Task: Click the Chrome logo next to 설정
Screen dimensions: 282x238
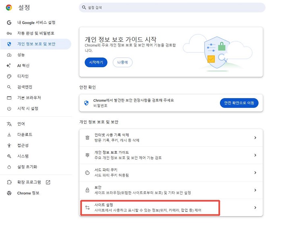Action: click(x=9, y=8)
